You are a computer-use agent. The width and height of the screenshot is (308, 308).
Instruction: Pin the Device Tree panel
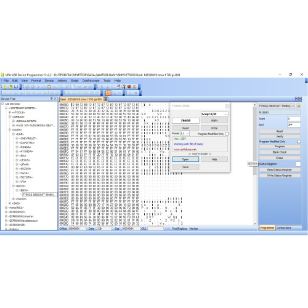tap(52, 99)
